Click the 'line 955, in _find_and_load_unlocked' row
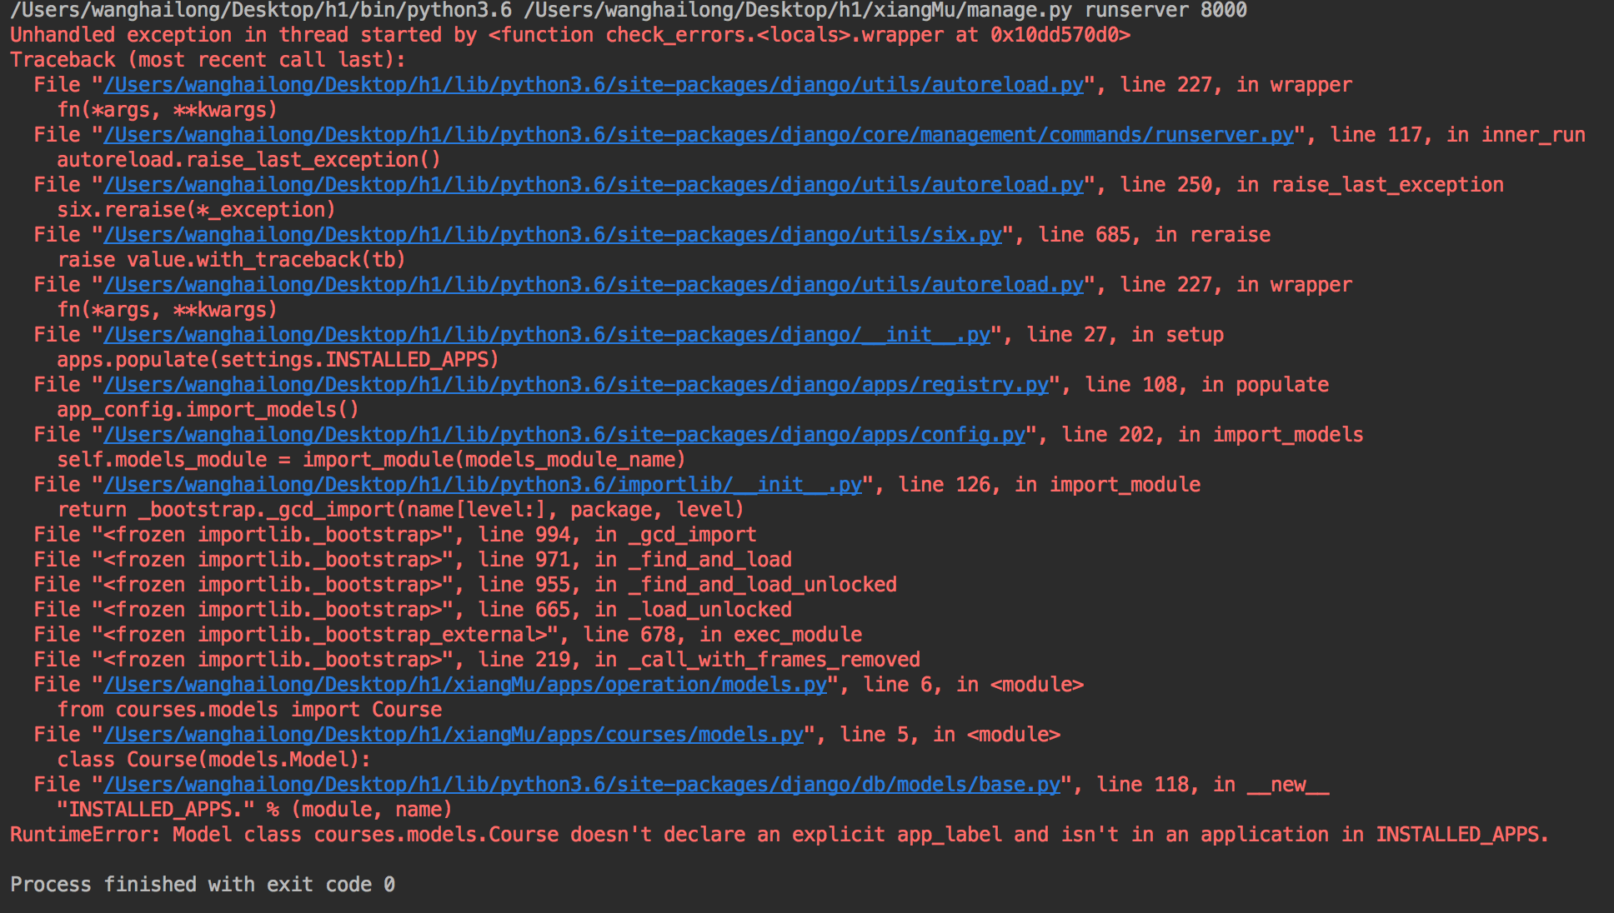The image size is (1614, 913). click(x=465, y=585)
